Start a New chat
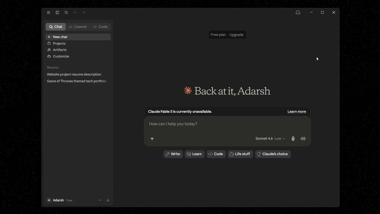 click(78, 37)
